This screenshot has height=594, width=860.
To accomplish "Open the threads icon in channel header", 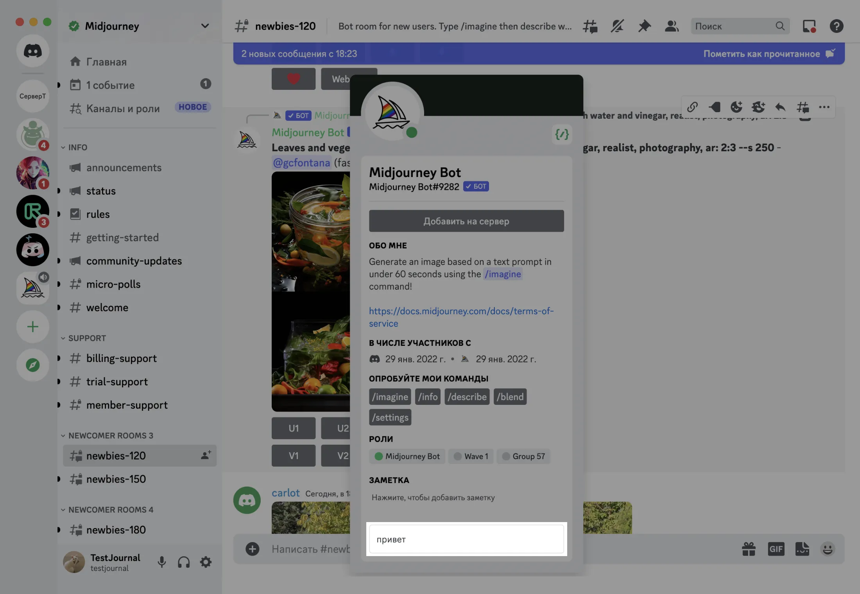I will [590, 26].
